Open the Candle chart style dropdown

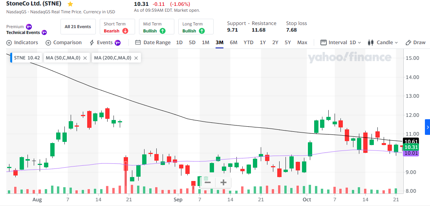point(387,43)
